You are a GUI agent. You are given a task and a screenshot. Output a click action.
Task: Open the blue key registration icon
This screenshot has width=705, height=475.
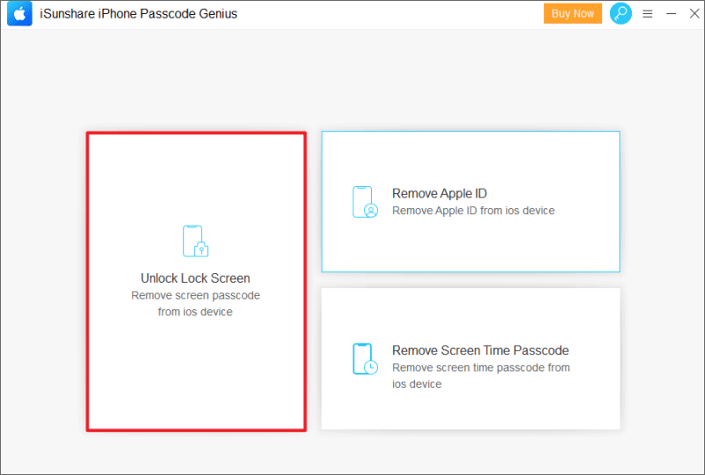620,13
